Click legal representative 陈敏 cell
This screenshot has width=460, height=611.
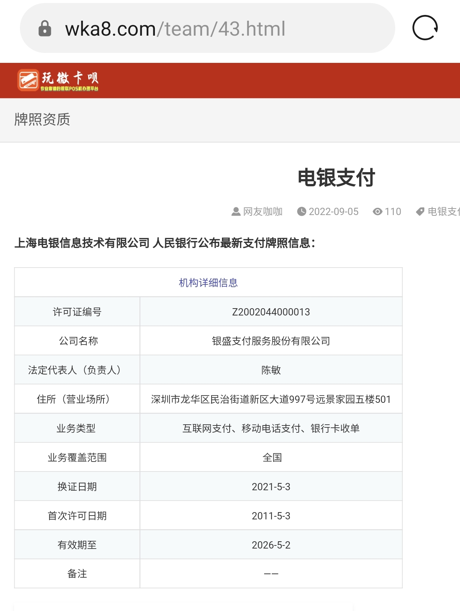click(x=271, y=370)
